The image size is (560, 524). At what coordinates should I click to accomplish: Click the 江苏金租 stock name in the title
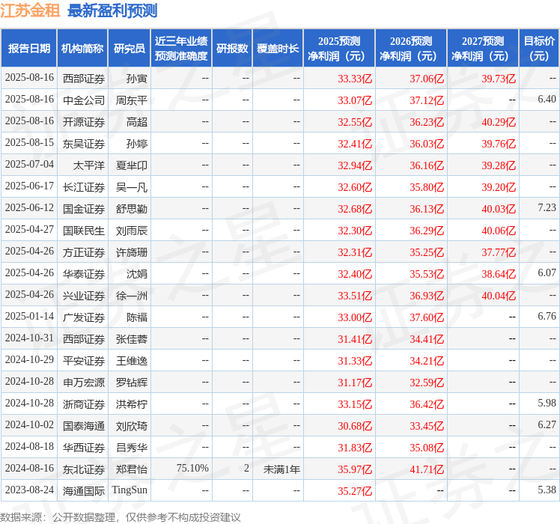click(31, 10)
